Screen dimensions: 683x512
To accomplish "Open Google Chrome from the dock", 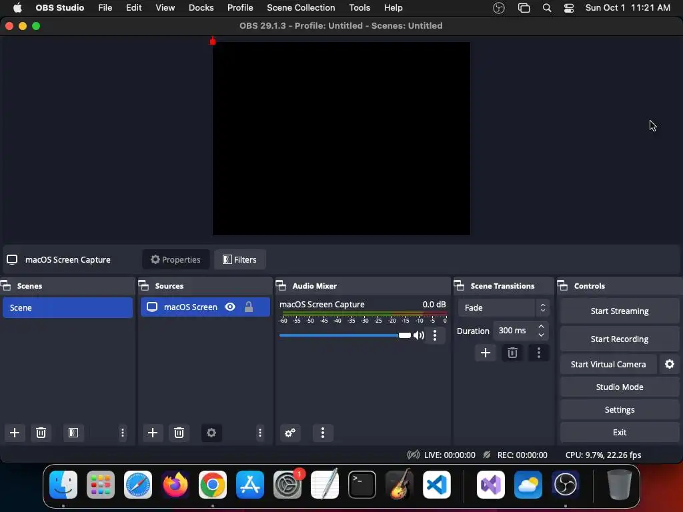I will point(213,485).
